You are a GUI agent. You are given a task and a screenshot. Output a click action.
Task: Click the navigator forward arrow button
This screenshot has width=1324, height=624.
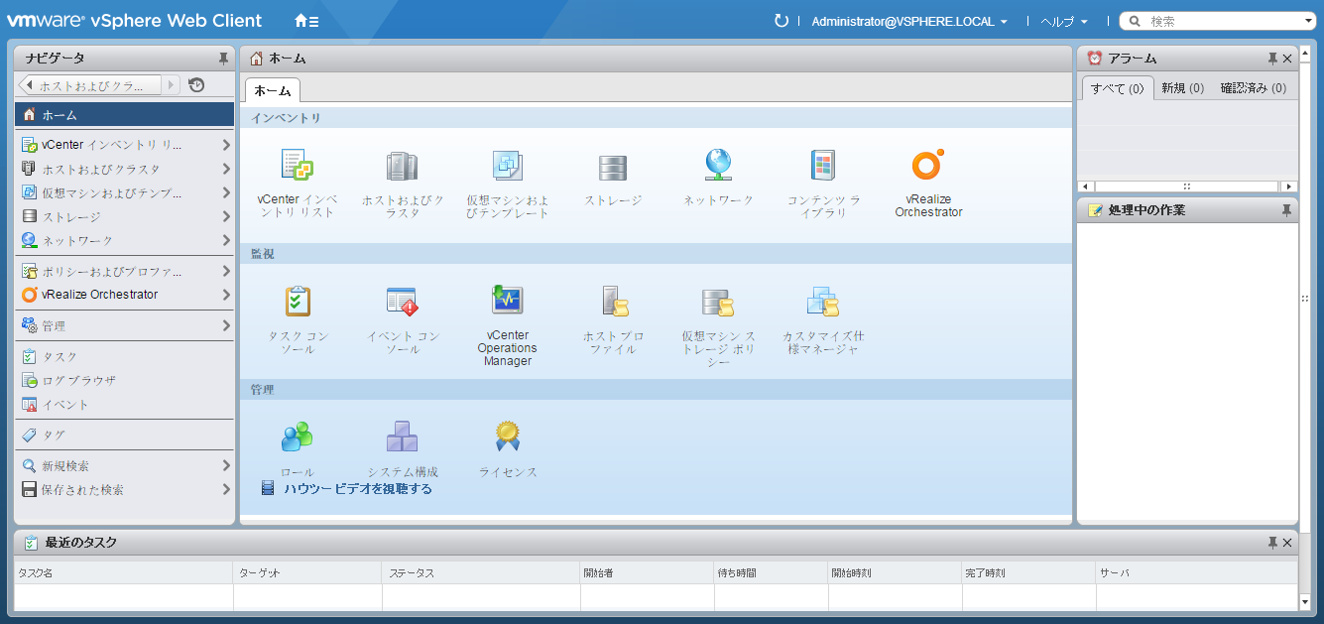tap(173, 85)
